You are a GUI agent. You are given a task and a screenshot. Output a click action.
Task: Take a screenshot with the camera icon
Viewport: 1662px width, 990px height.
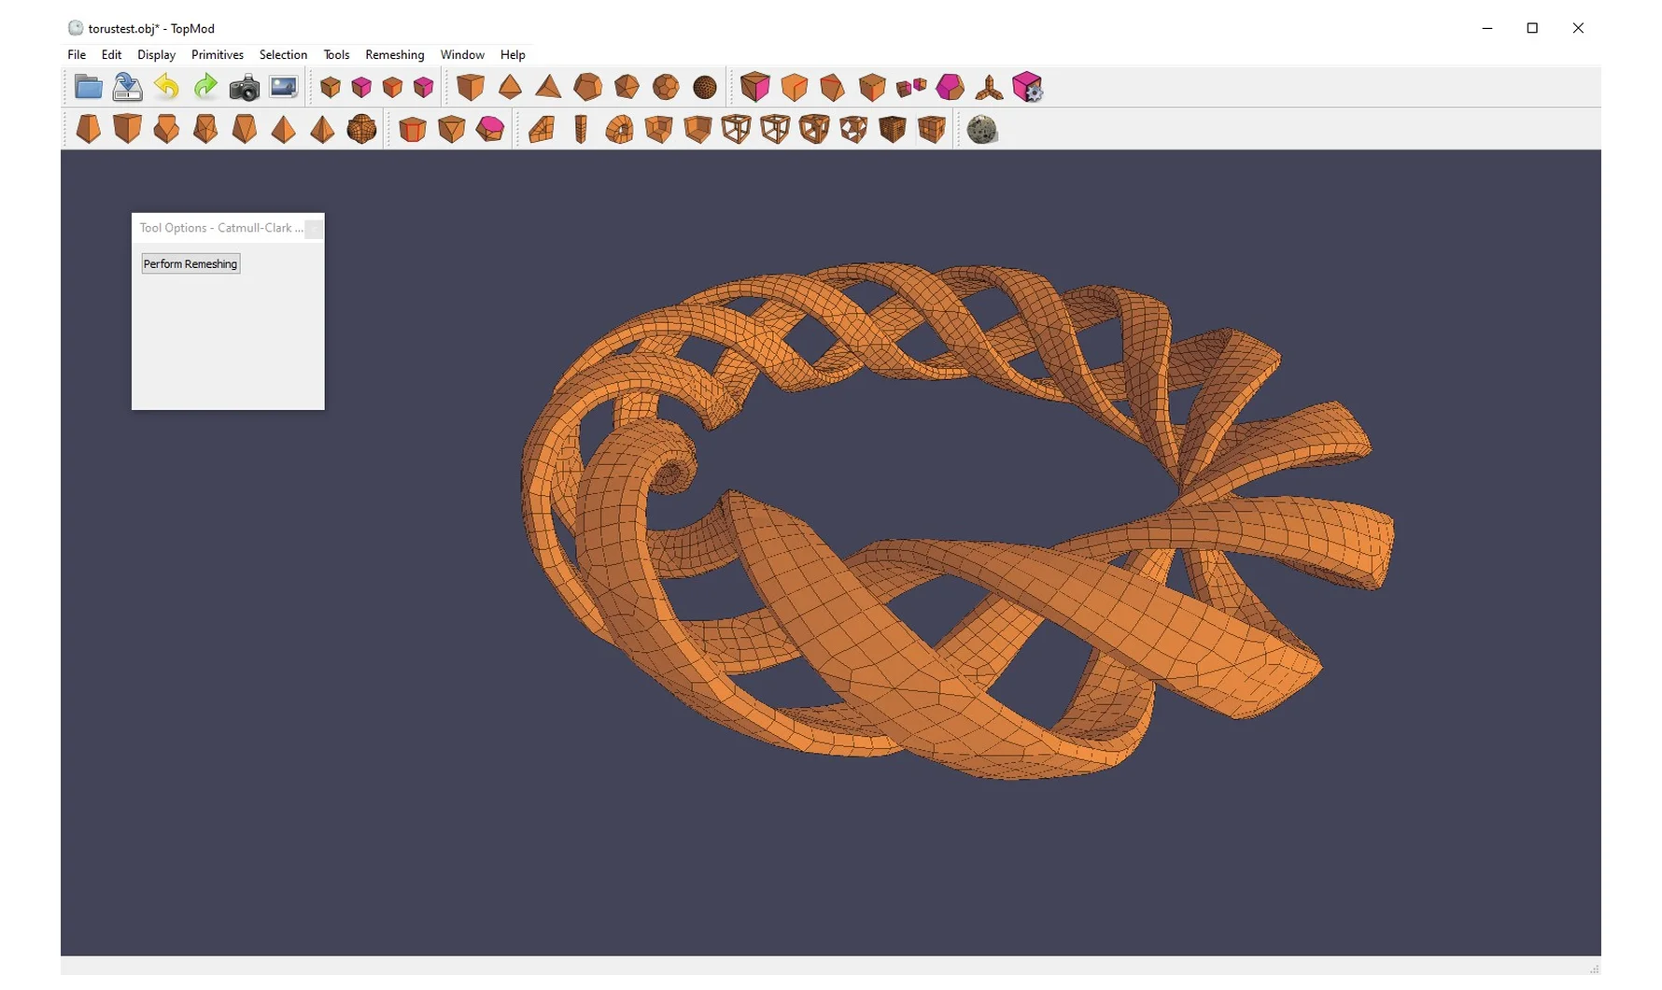[245, 88]
